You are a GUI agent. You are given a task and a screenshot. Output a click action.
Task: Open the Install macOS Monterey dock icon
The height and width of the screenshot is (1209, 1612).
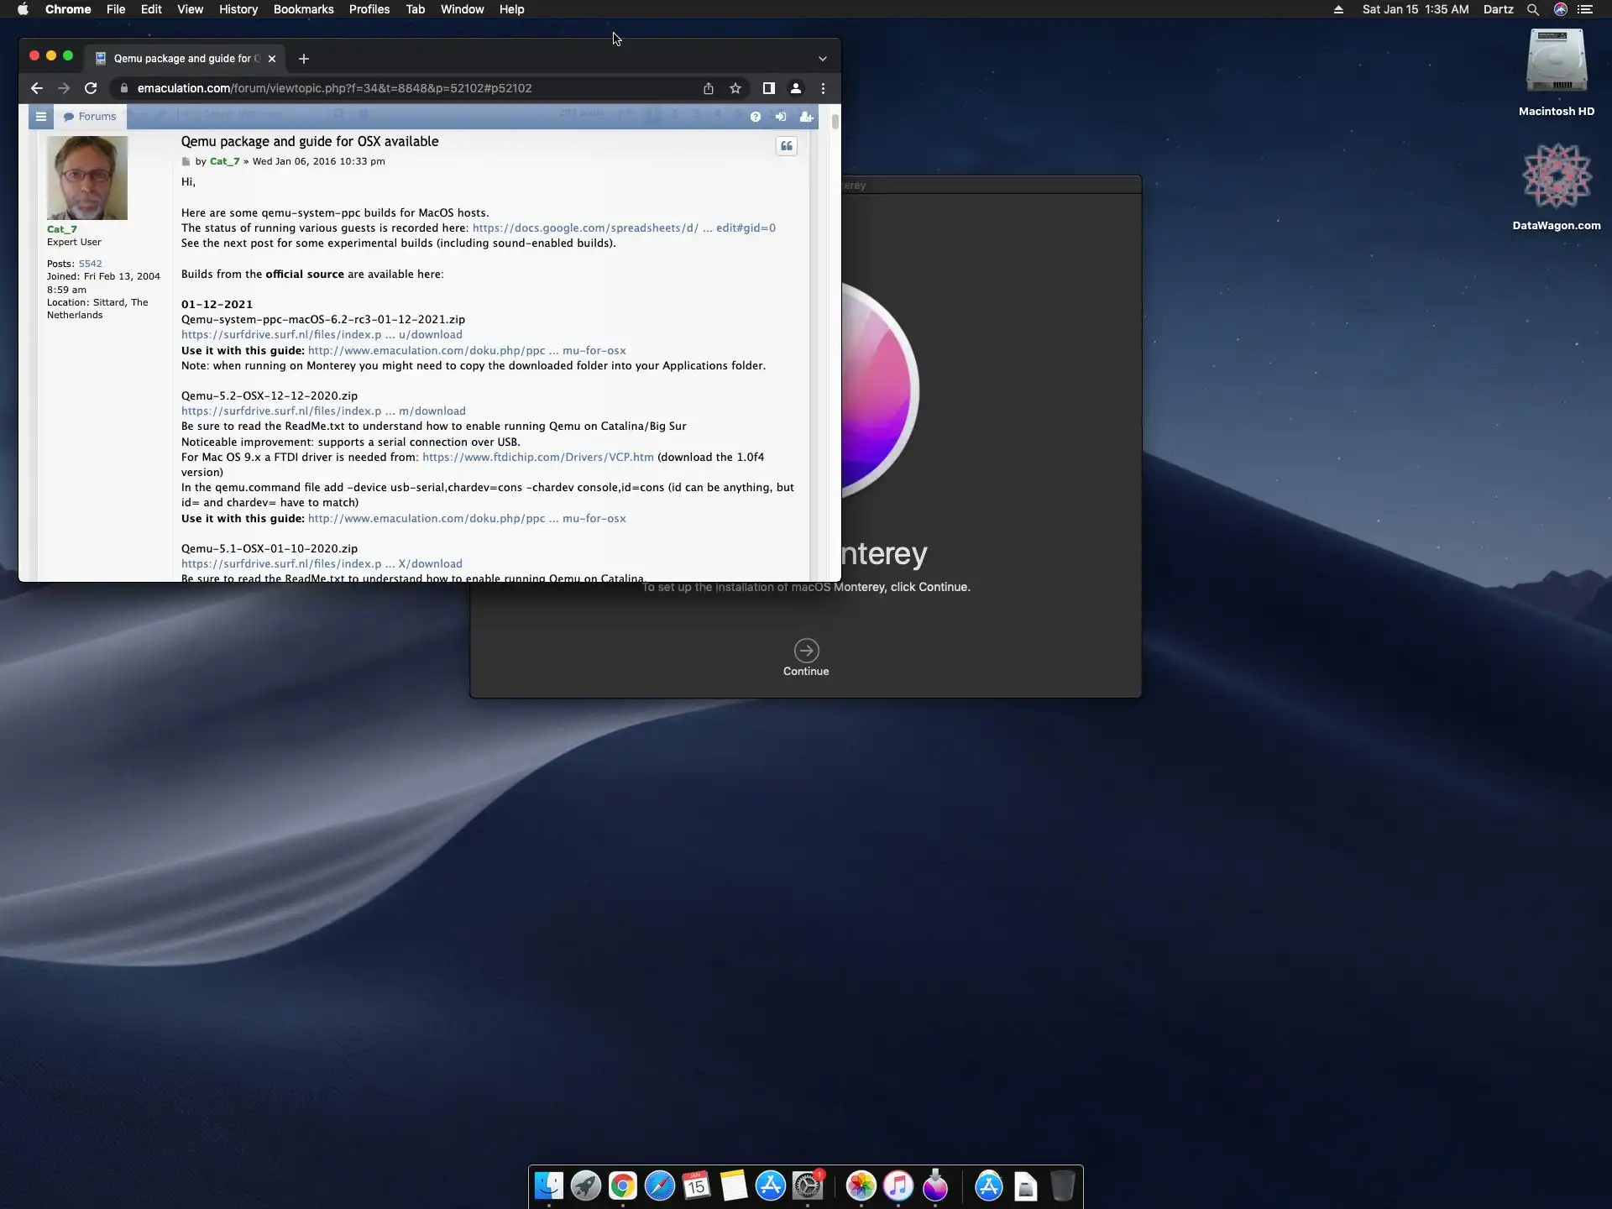click(x=935, y=1186)
